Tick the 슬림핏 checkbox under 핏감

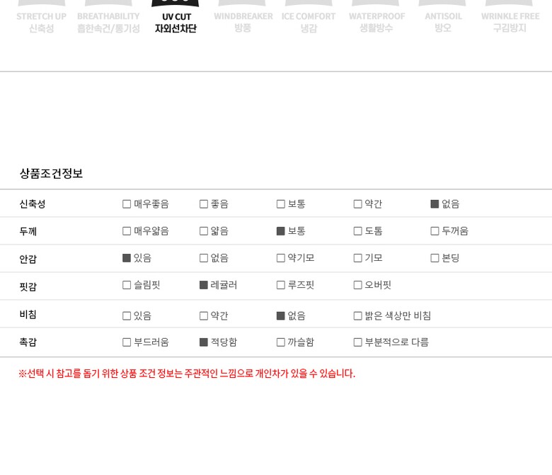point(127,285)
